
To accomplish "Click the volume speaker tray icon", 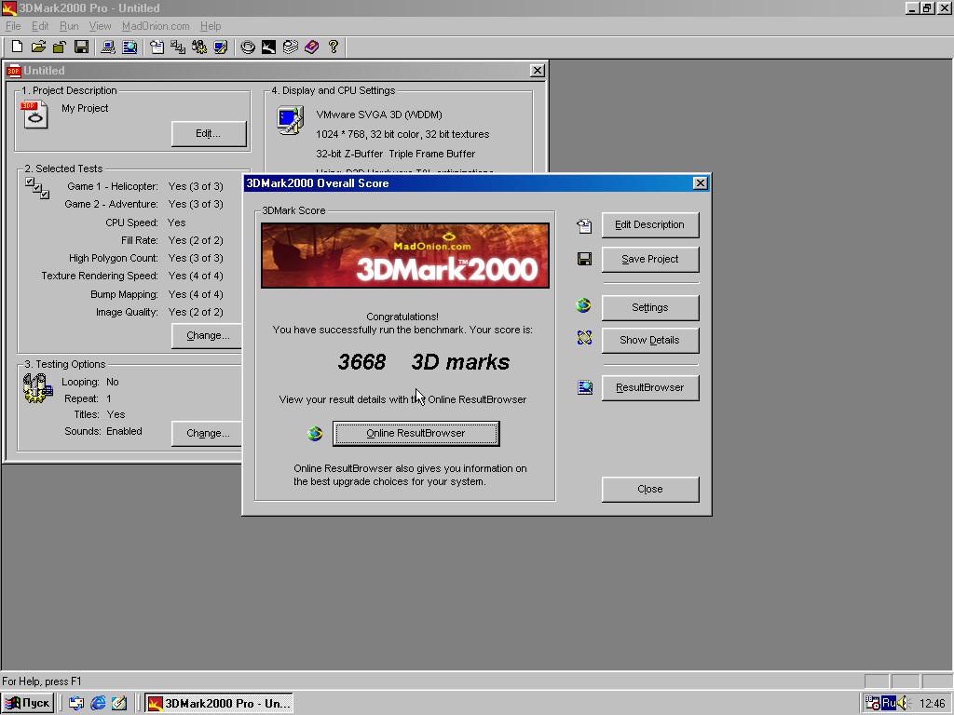I will click(902, 703).
